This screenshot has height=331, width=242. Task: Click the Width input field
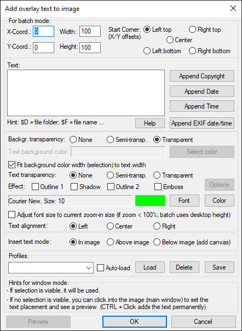pyautogui.click(x=90, y=31)
